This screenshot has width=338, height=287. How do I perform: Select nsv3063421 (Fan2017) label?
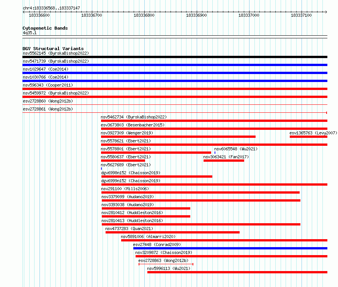226,157
